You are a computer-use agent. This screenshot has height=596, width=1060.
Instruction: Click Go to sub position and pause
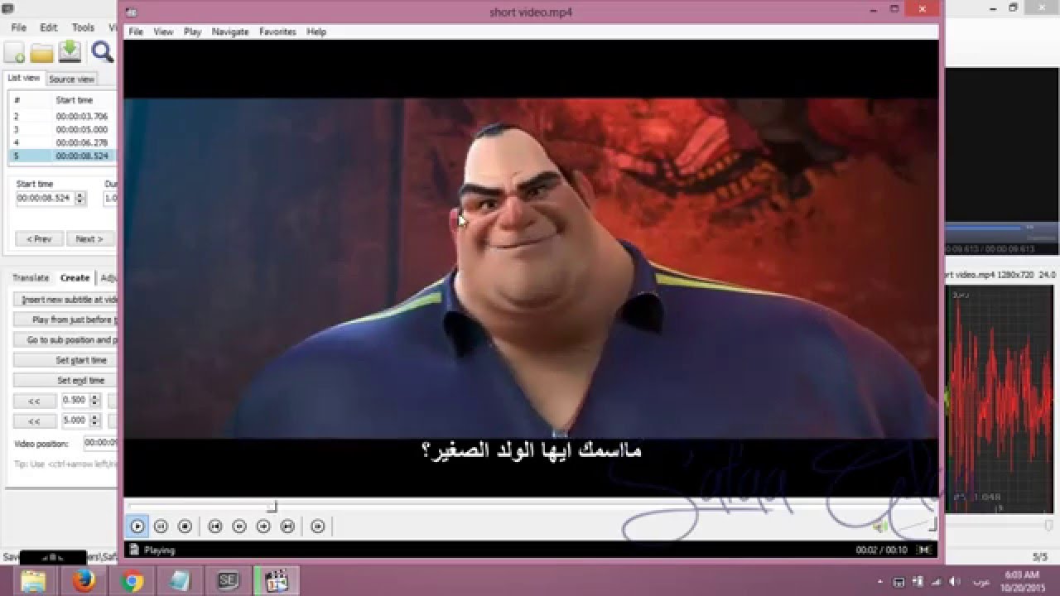65,339
